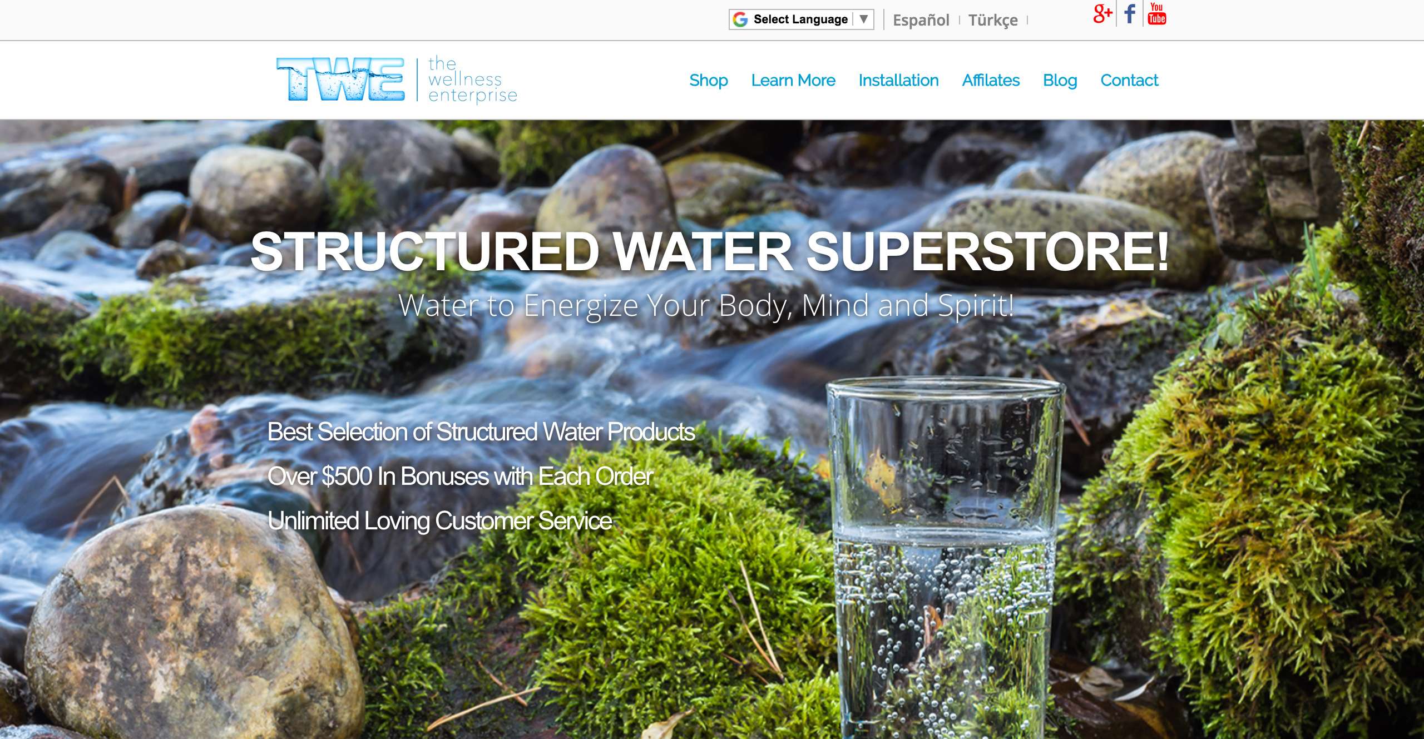
Task: Open the Contact page
Action: click(x=1129, y=80)
